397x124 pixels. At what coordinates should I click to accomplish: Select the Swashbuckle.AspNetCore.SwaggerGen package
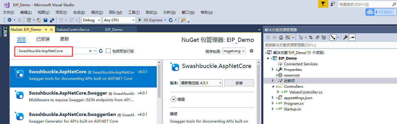pyautogui.click(x=84, y=117)
